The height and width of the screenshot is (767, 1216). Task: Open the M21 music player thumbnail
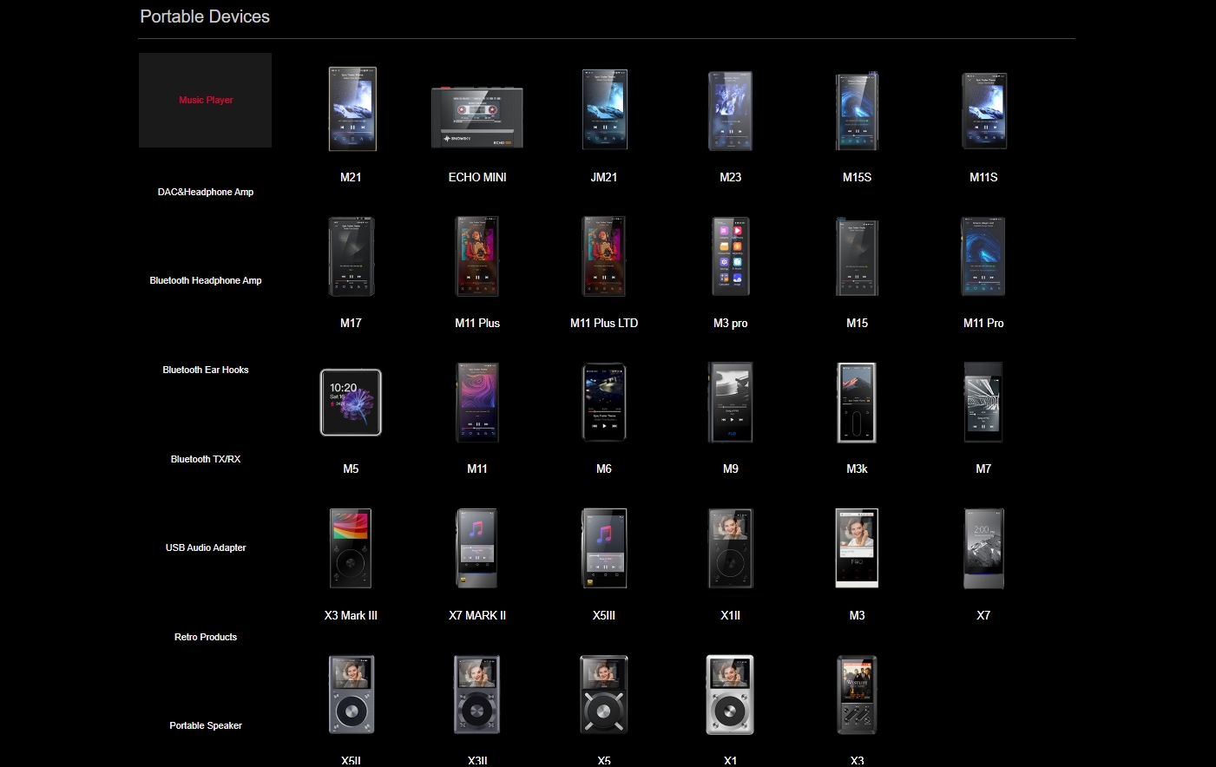point(352,109)
